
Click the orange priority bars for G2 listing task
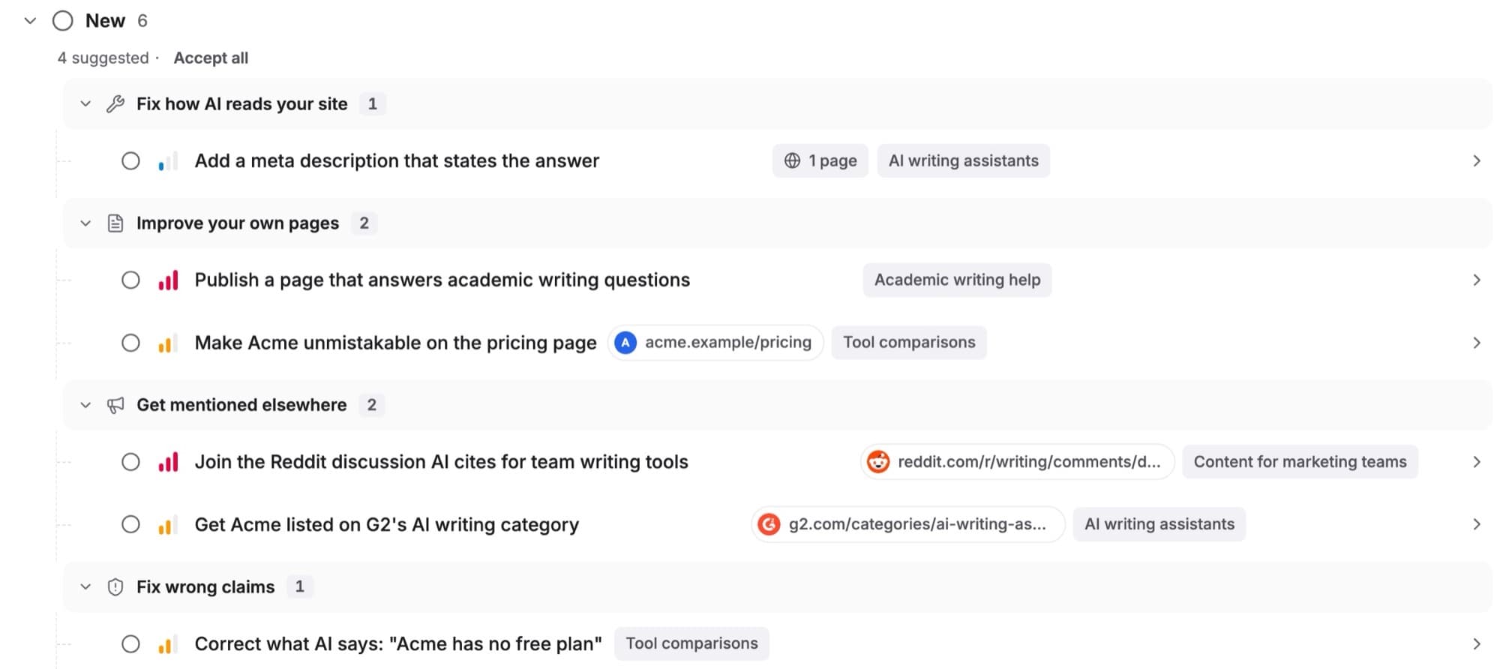tap(168, 525)
